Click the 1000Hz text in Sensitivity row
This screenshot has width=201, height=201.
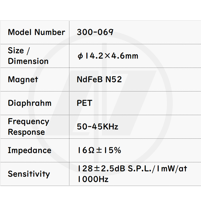93,179
